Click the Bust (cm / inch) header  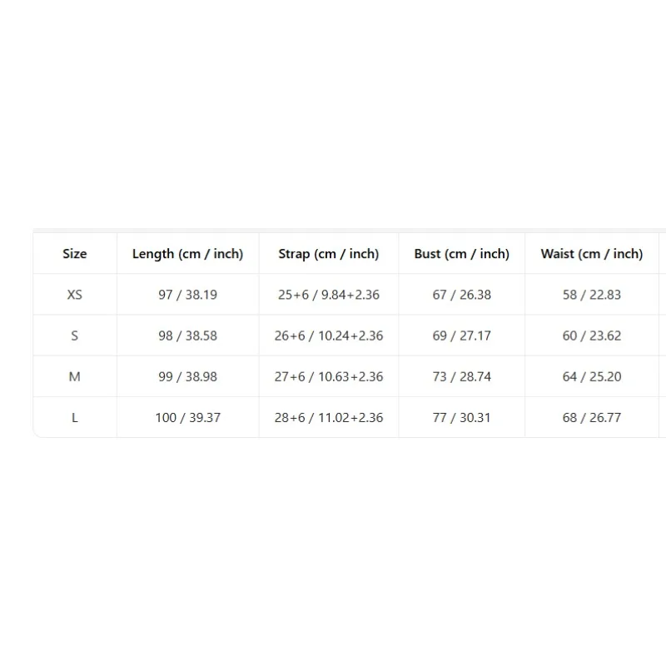click(x=462, y=254)
